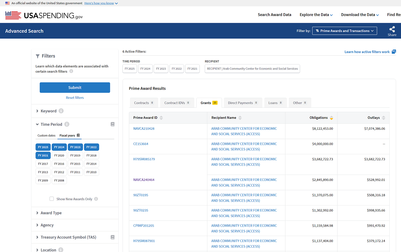Click the Submit button
The image size is (401, 252).
[75, 88]
